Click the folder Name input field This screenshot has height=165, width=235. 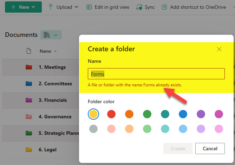[156, 74]
